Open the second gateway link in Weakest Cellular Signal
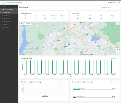The height and width of the screenshot is (103, 121). pyautogui.click(x=79, y=97)
